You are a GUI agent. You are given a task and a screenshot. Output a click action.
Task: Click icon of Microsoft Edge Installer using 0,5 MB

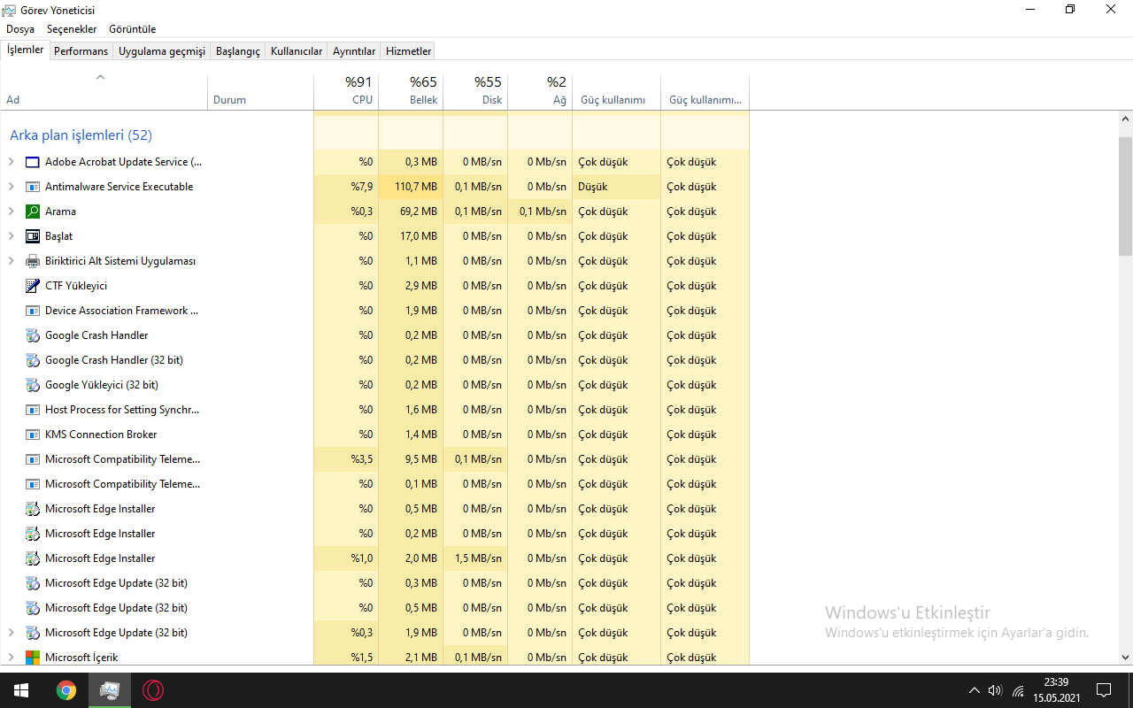(33, 509)
